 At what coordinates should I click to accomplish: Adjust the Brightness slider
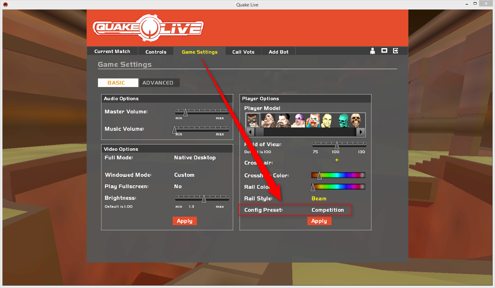tap(202, 198)
